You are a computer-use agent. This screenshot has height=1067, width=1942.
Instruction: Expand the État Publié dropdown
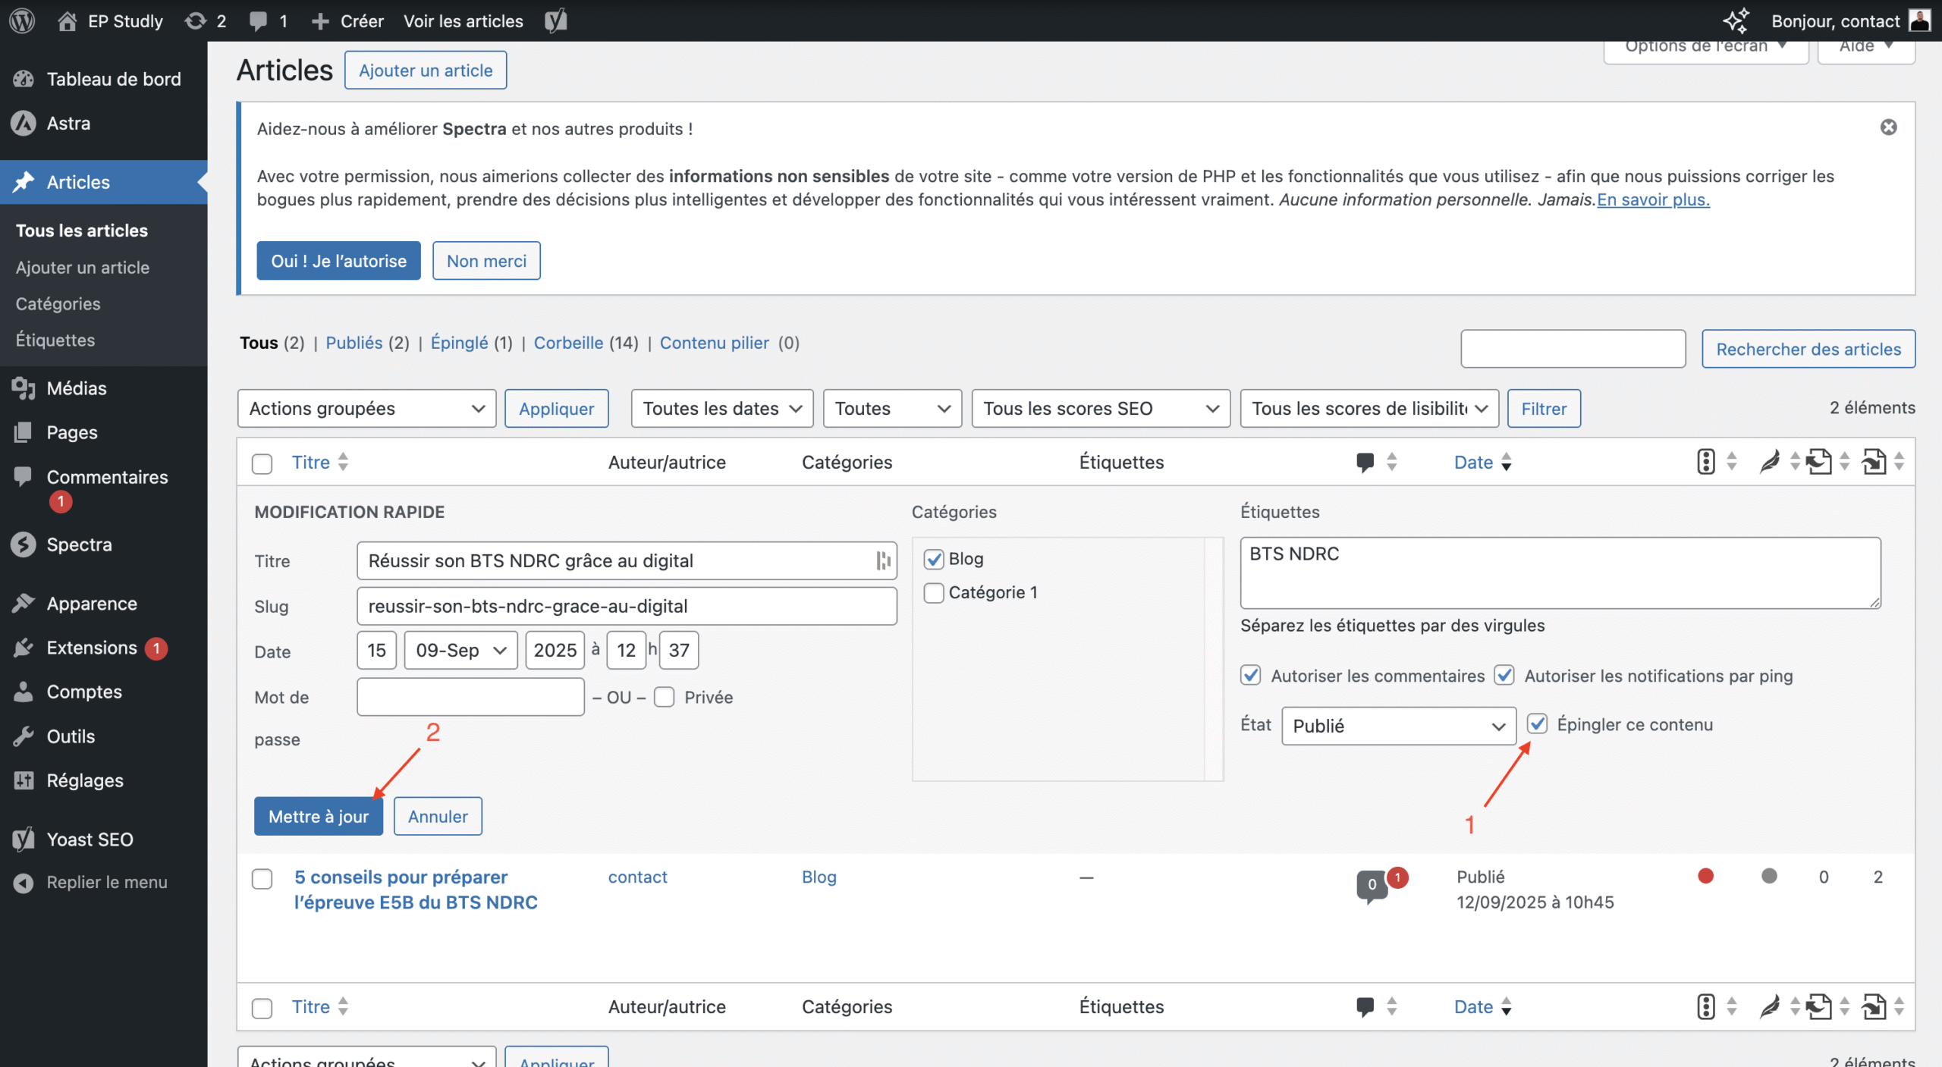[x=1398, y=726]
